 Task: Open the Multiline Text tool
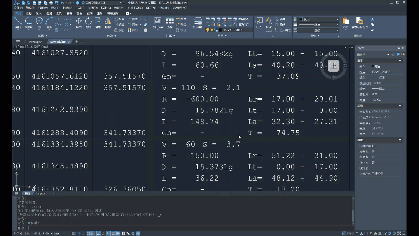point(158,23)
